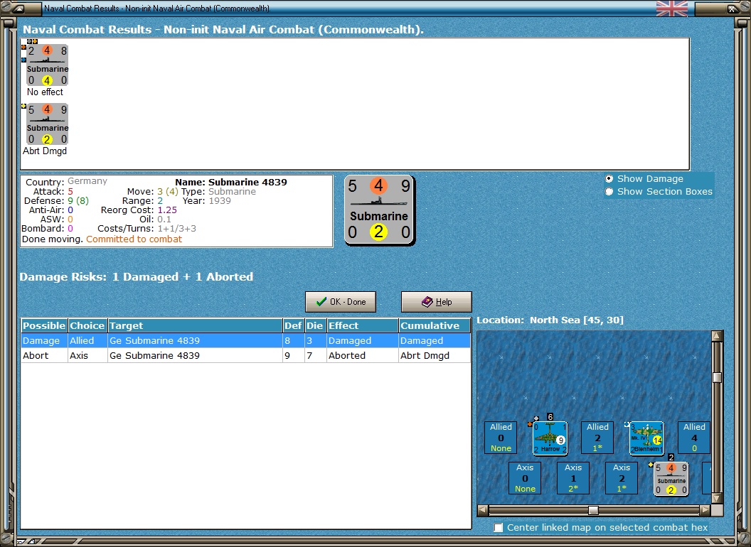Click the Allied 0 None section box
The height and width of the screenshot is (547, 751).
coord(501,438)
